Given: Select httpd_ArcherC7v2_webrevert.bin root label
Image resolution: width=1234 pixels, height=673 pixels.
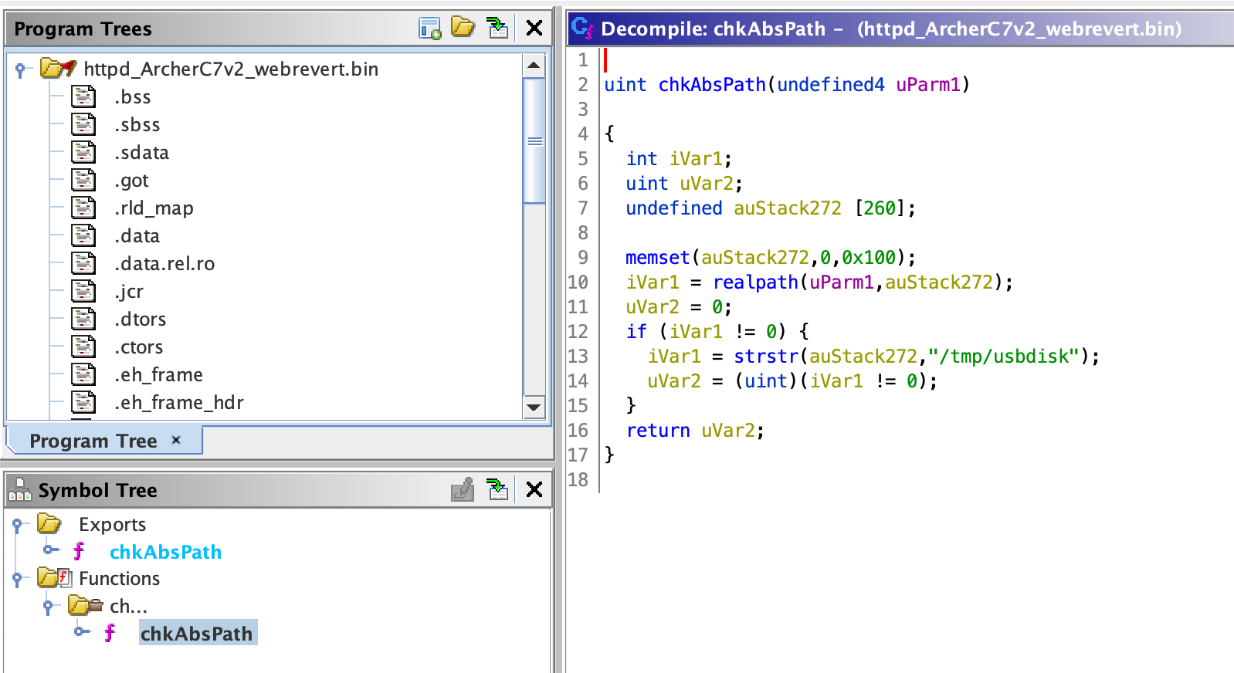Looking at the screenshot, I should pos(231,69).
